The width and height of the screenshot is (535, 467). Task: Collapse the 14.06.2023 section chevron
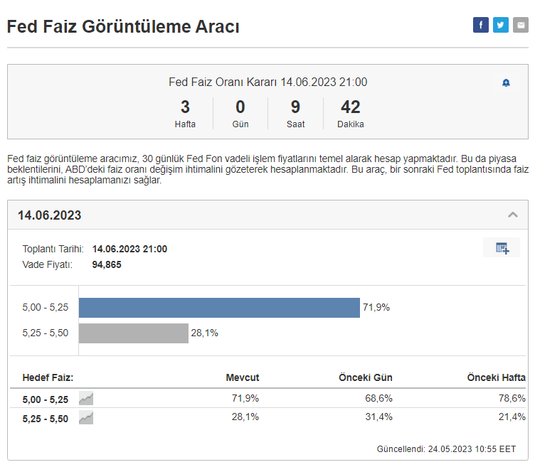tap(512, 215)
